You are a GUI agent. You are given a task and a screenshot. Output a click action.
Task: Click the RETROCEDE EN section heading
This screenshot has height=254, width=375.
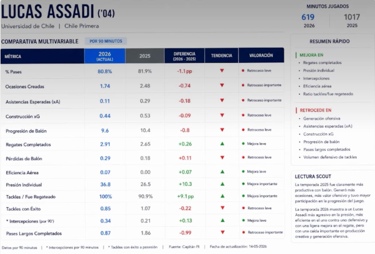click(x=316, y=110)
